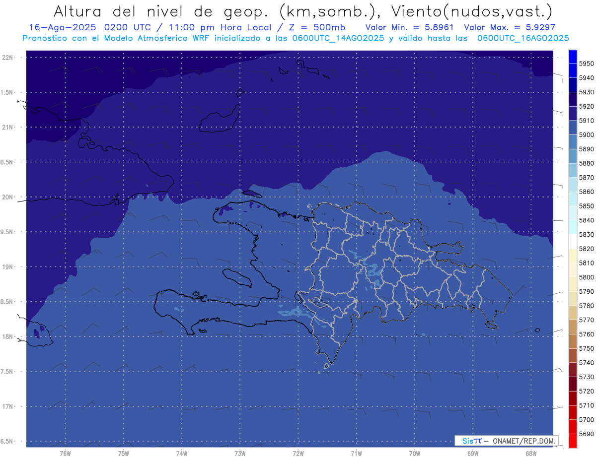Click the 'Z = 500mb' level text
This screenshot has width=596, height=460.
(316, 27)
